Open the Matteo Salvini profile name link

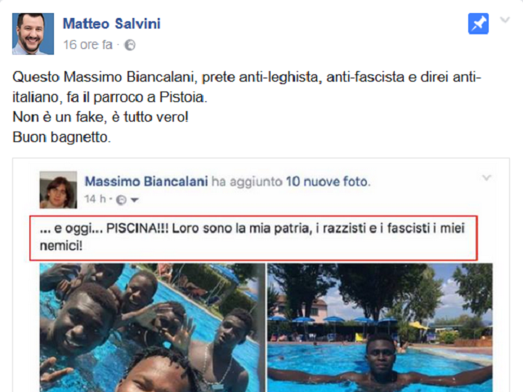pos(112,24)
